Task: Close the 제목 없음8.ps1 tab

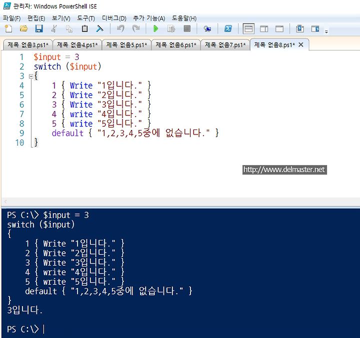Action: (x=301, y=45)
